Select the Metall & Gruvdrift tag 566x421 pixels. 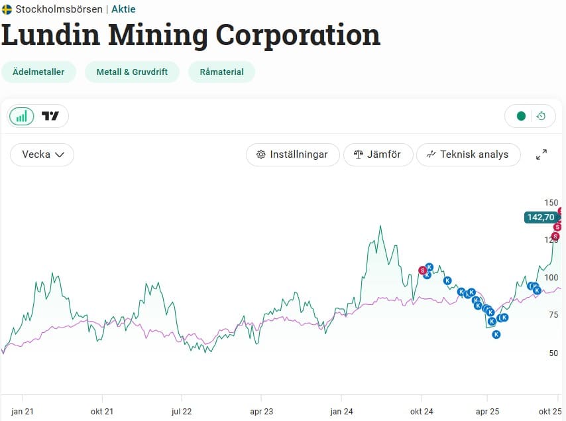132,72
